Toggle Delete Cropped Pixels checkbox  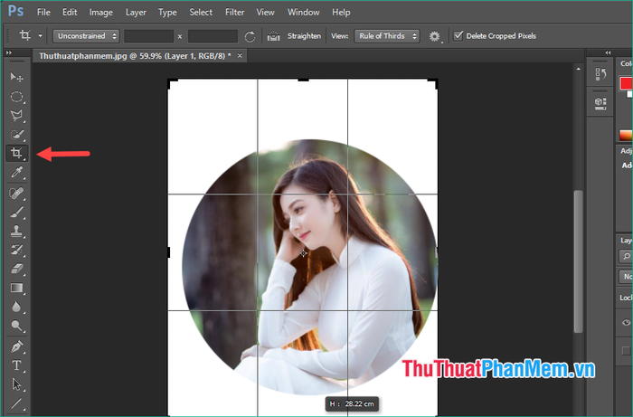(x=458, y=36)
